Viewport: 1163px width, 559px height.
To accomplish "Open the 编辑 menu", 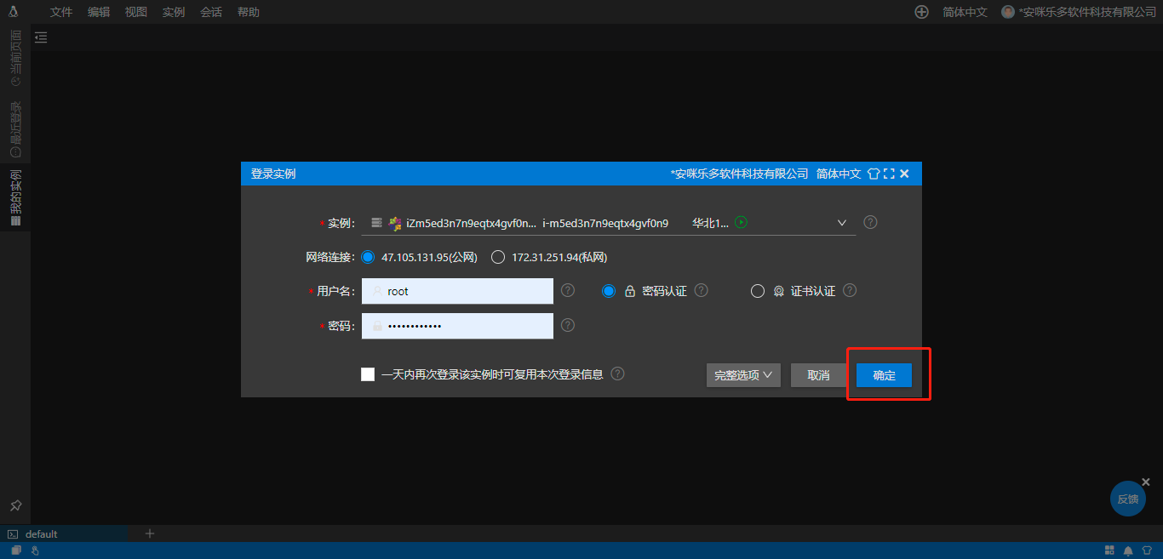I will tap(99, 12).
